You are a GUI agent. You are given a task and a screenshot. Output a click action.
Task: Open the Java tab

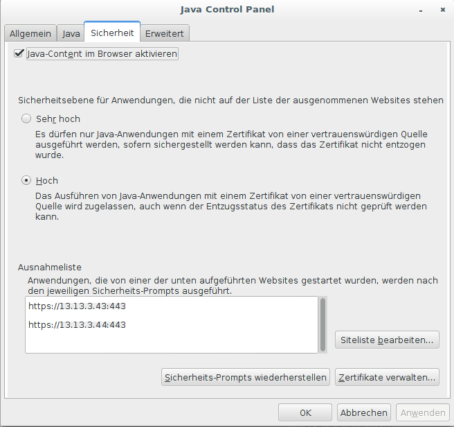click(71, 33)
